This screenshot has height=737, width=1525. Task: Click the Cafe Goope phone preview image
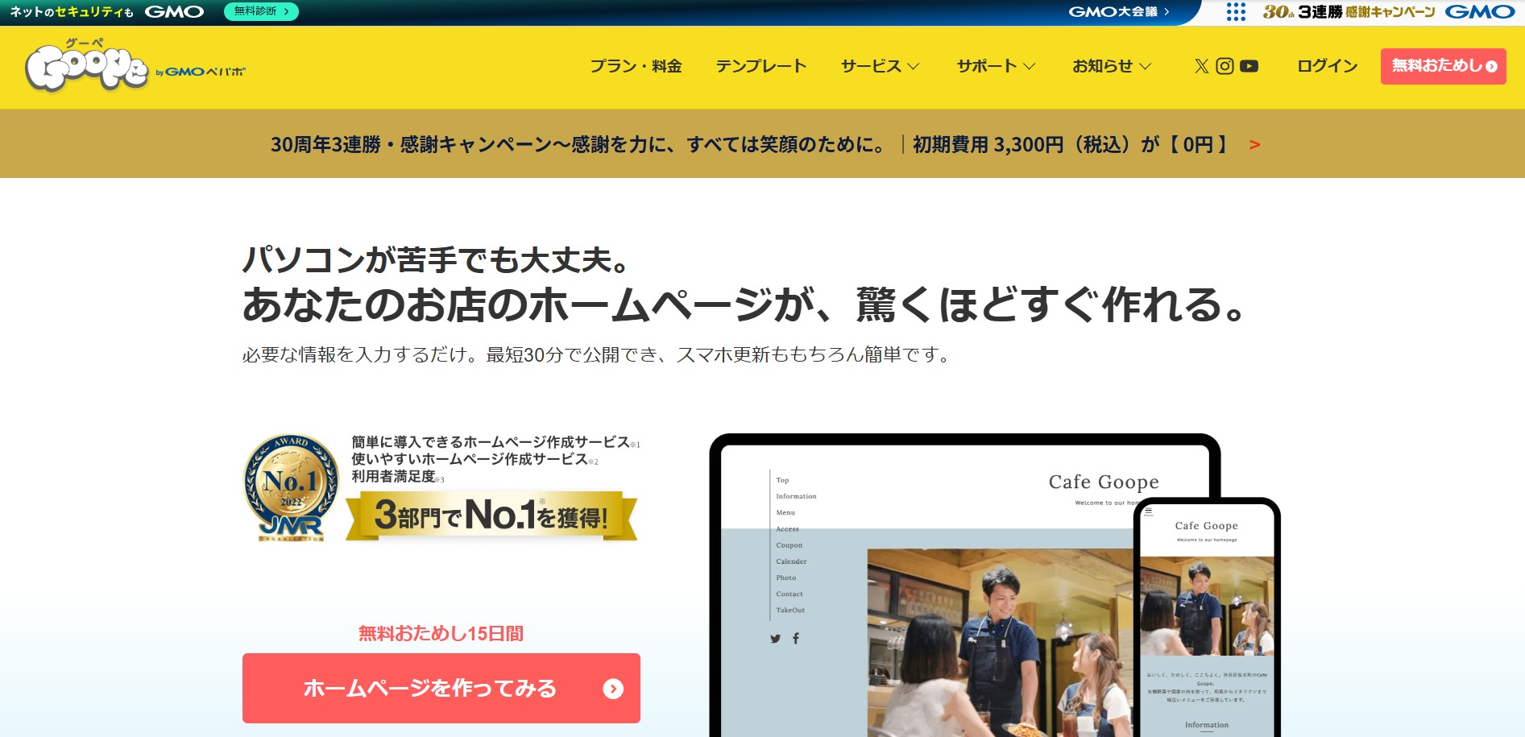pyautogui.click(x=1207, y=606)
